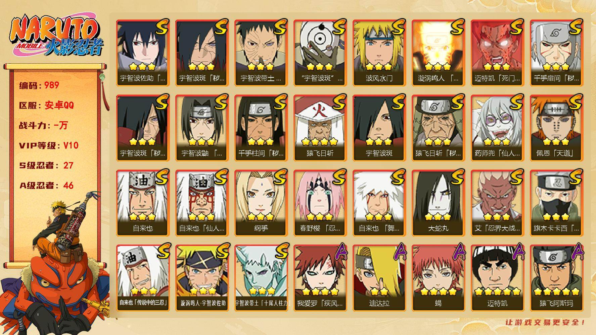Click the S级忍者 27 count
596x335 pixels.
pyautogui.click(x=46, y=165)
